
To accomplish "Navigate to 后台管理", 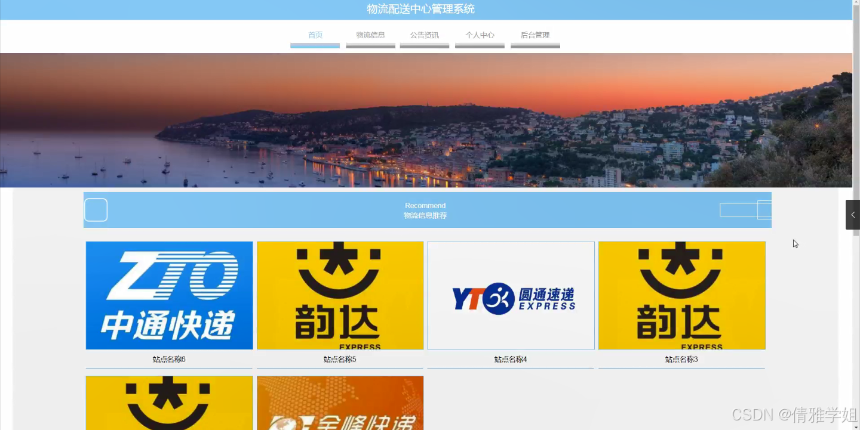I will [535, 36].
